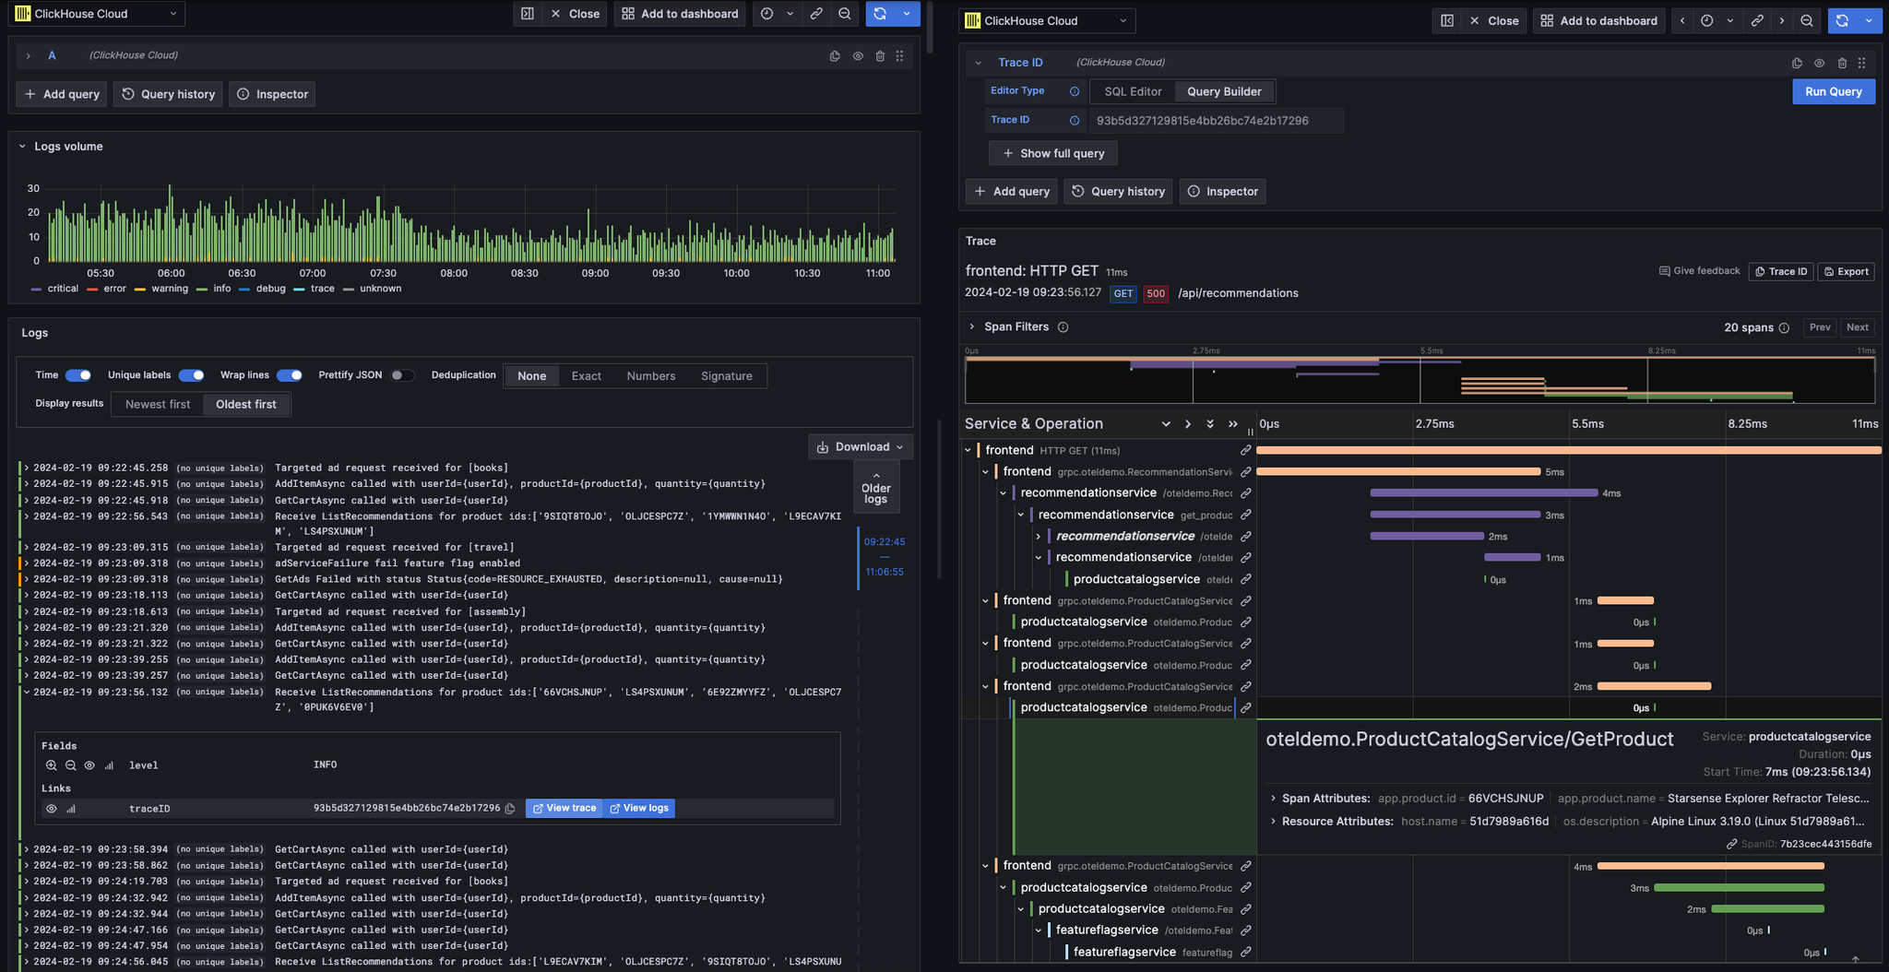
Task: Export the trace with the Export button
Action: (x=1846, y=271)
